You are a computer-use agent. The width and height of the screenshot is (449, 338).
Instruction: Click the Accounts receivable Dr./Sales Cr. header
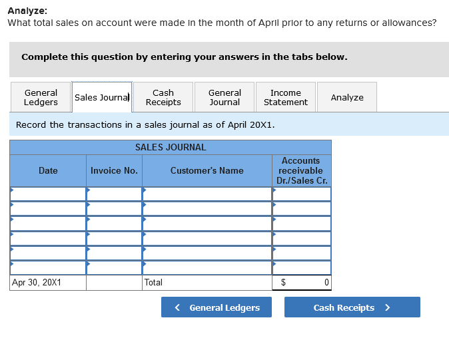(302, 171)
